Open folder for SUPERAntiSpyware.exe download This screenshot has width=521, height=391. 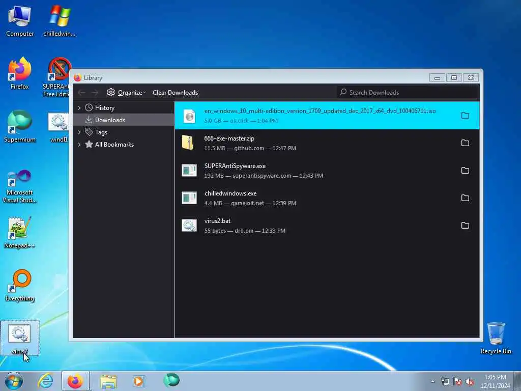point(465,171)
